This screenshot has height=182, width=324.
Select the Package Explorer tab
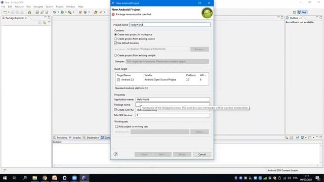tap(15, 18)
